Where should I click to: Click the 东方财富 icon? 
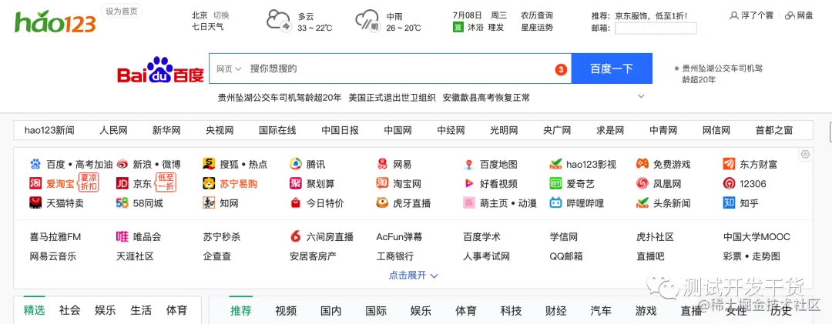tap(729, 165)
